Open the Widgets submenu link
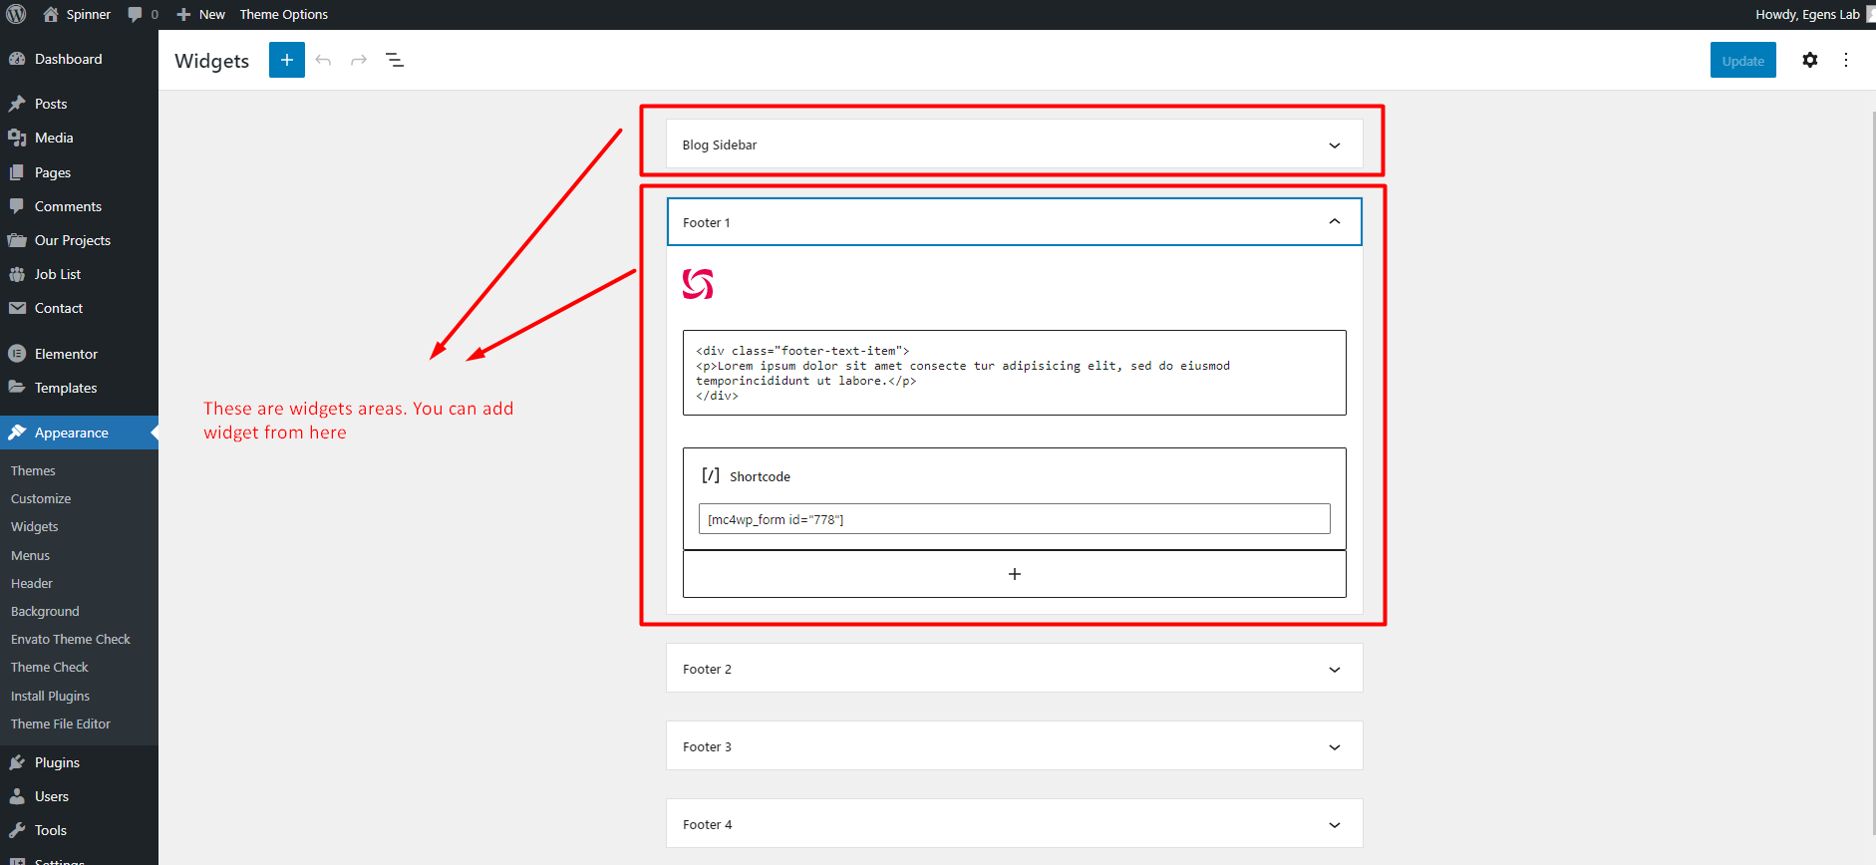The image size is (1876, 865). (35, 526)
